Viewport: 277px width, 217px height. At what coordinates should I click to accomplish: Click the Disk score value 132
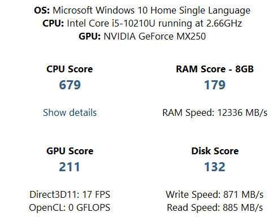(x=215, y=167)
